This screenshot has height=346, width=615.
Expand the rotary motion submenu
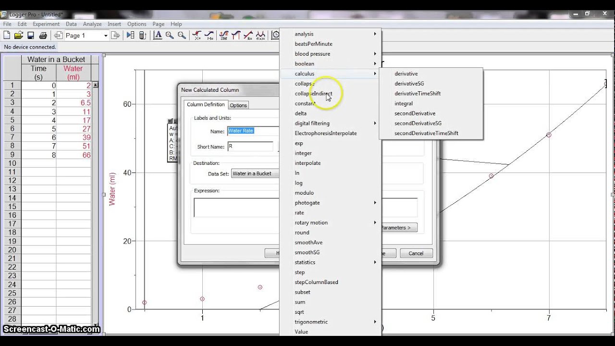tap(330, 222)
